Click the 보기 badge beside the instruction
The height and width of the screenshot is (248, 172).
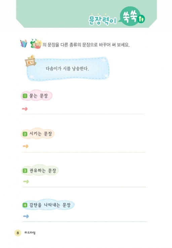36,44
